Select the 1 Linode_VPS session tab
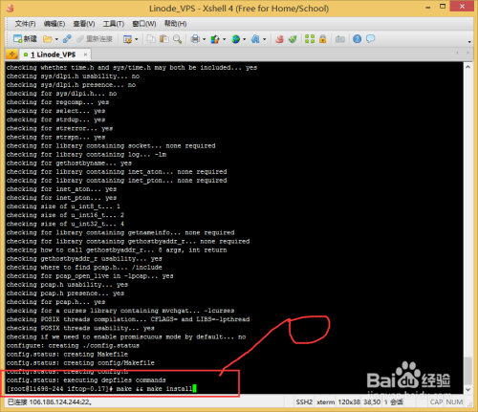Screen dimensions: 478x412 click(x=53, y=54)
